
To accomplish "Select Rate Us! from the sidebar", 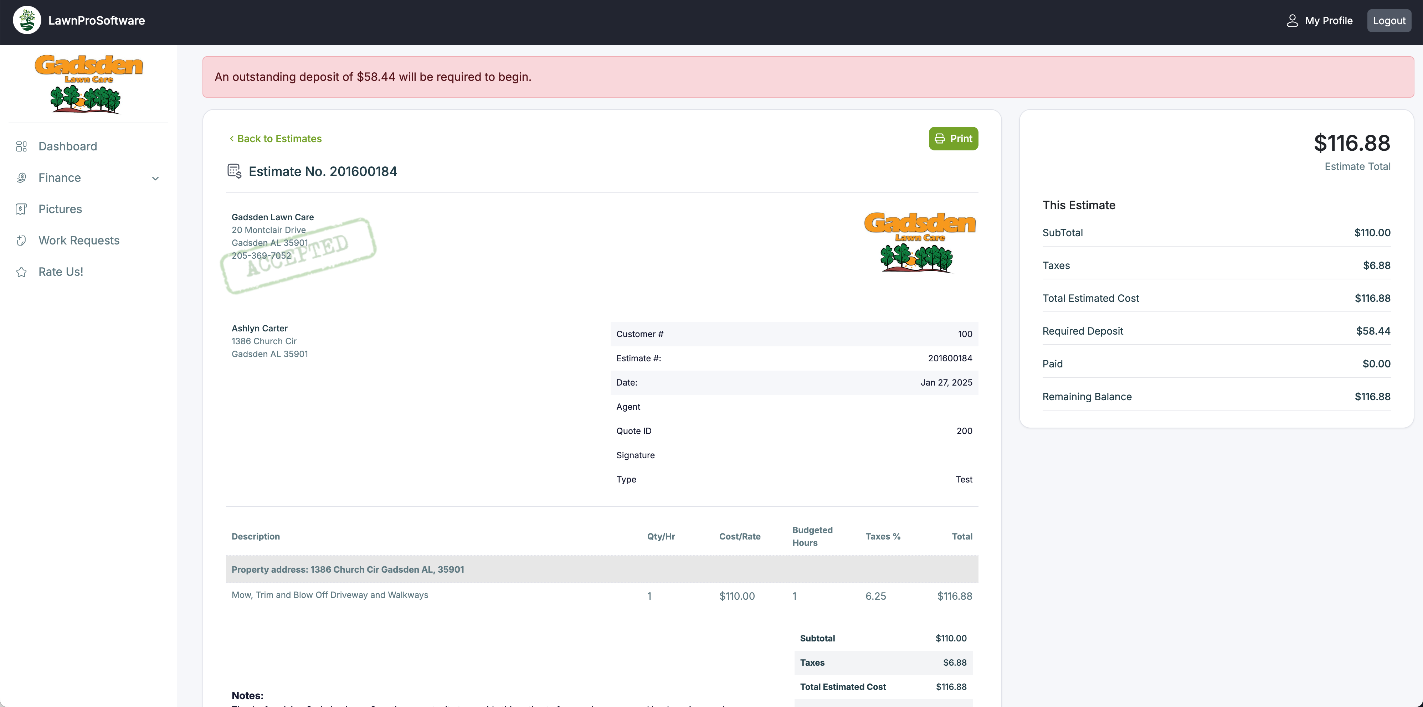I will click(x=61, y=272).
